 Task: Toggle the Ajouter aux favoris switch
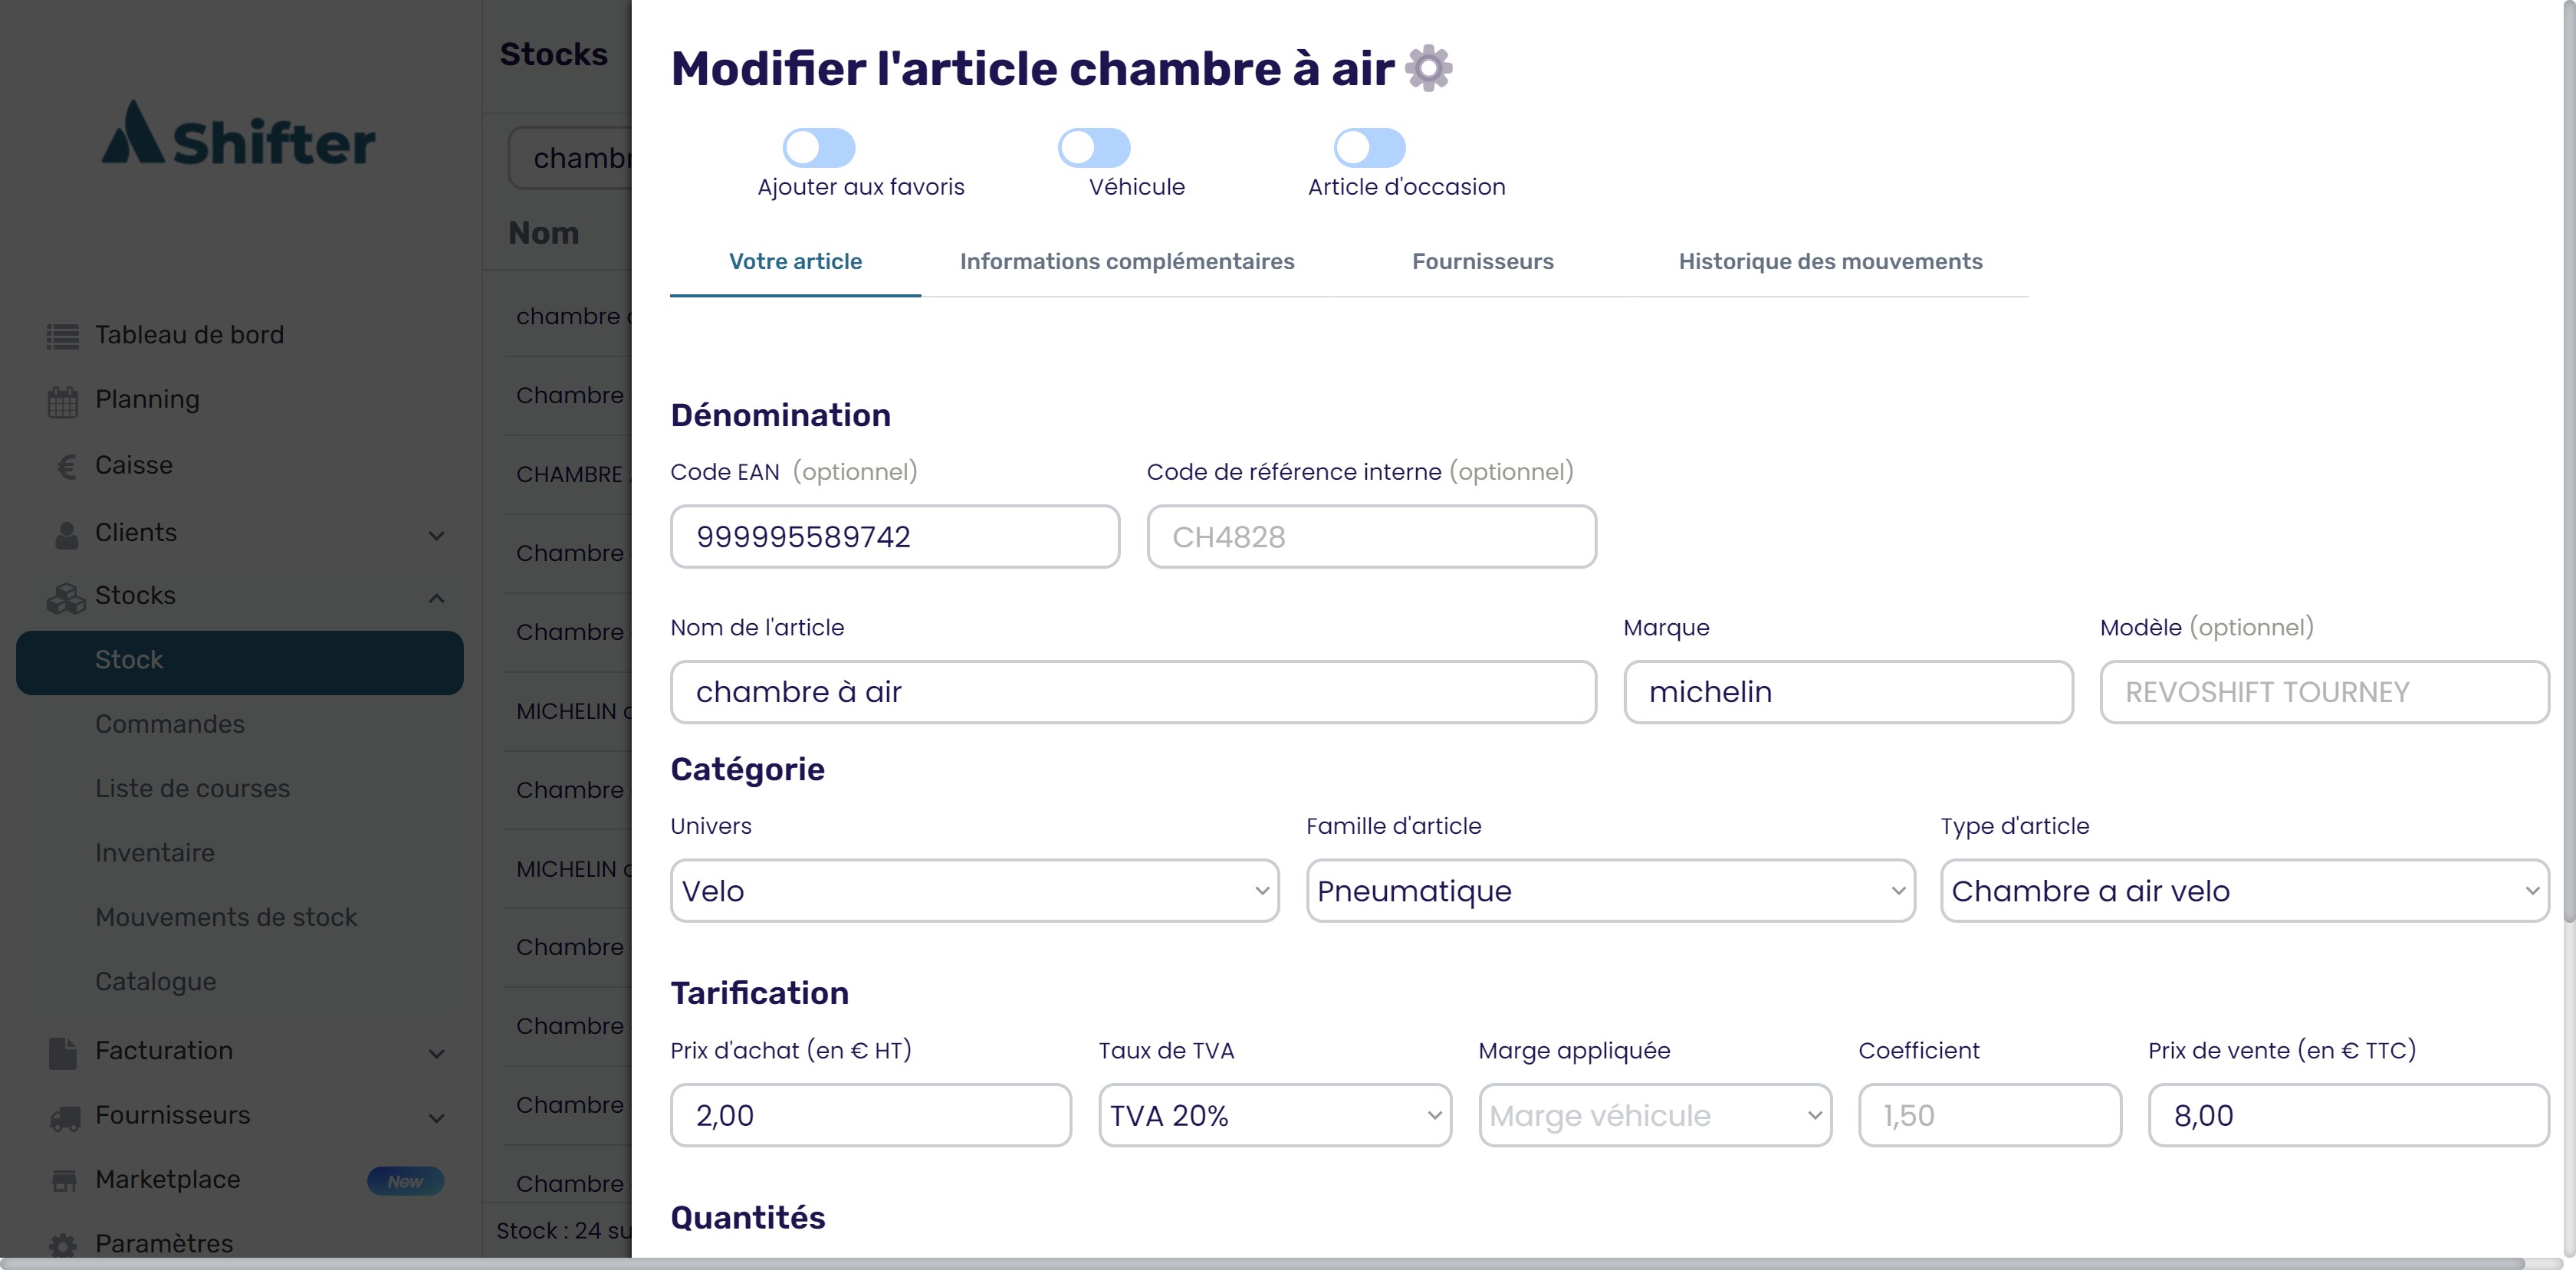[x=818, y=148]
